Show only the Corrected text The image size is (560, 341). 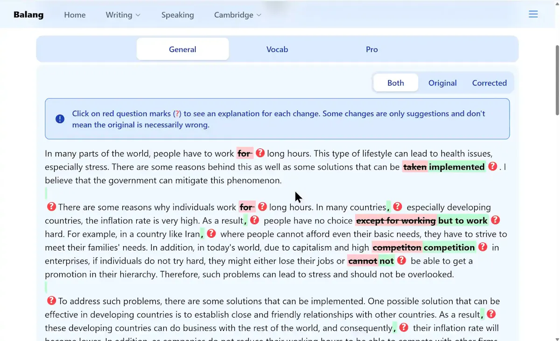click(490, 83)
